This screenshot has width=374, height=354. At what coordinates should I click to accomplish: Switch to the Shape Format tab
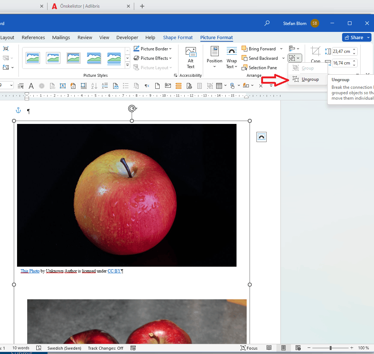point(178,38)
